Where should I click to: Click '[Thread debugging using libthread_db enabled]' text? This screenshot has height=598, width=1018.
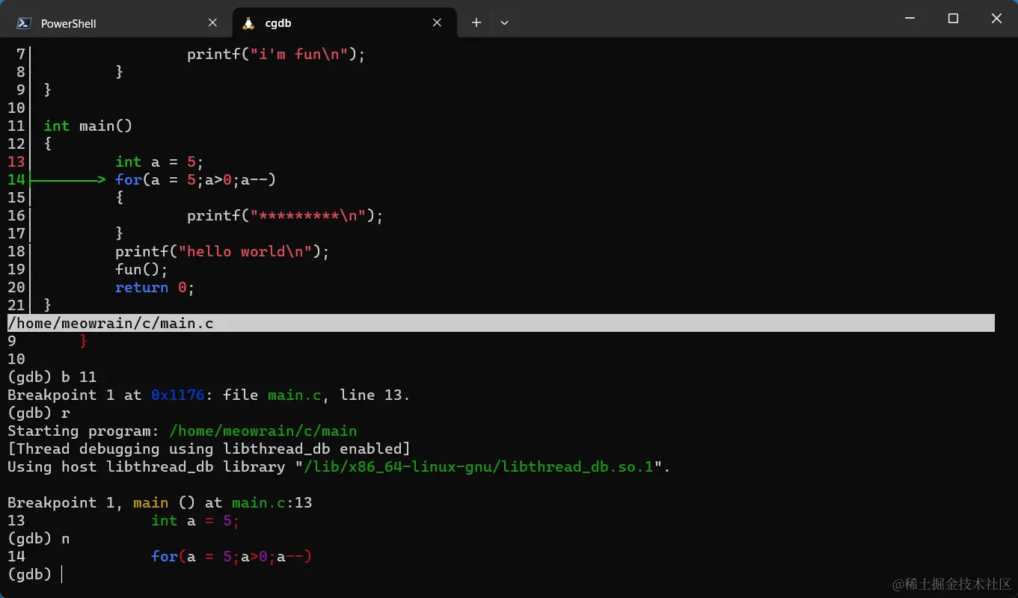[209, 449]
